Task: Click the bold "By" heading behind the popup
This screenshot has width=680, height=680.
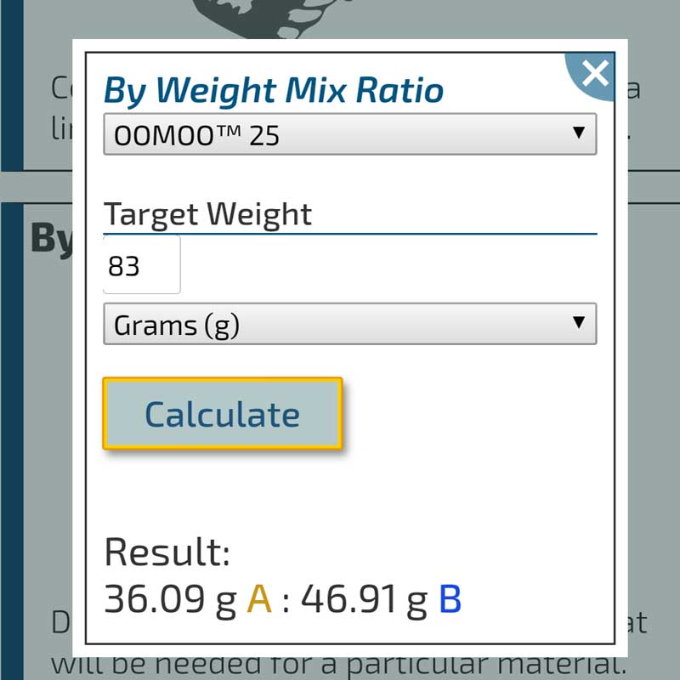Action: click(x=52, y=239)
